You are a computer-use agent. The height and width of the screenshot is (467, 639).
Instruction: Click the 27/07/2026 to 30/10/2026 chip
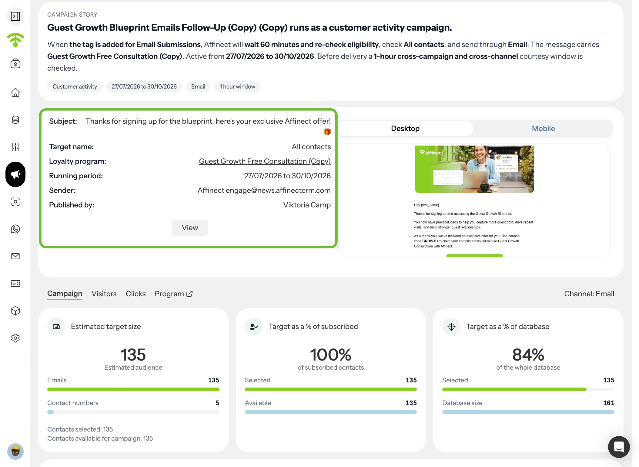pyautogui.click(x=144, y=87)
